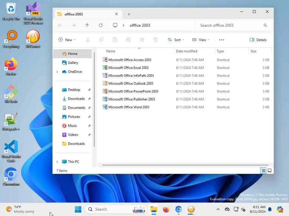The height and width of the screenshot is (216, 289).
Task: Close the offfice 2003 tab
Action: click(116, 14)
